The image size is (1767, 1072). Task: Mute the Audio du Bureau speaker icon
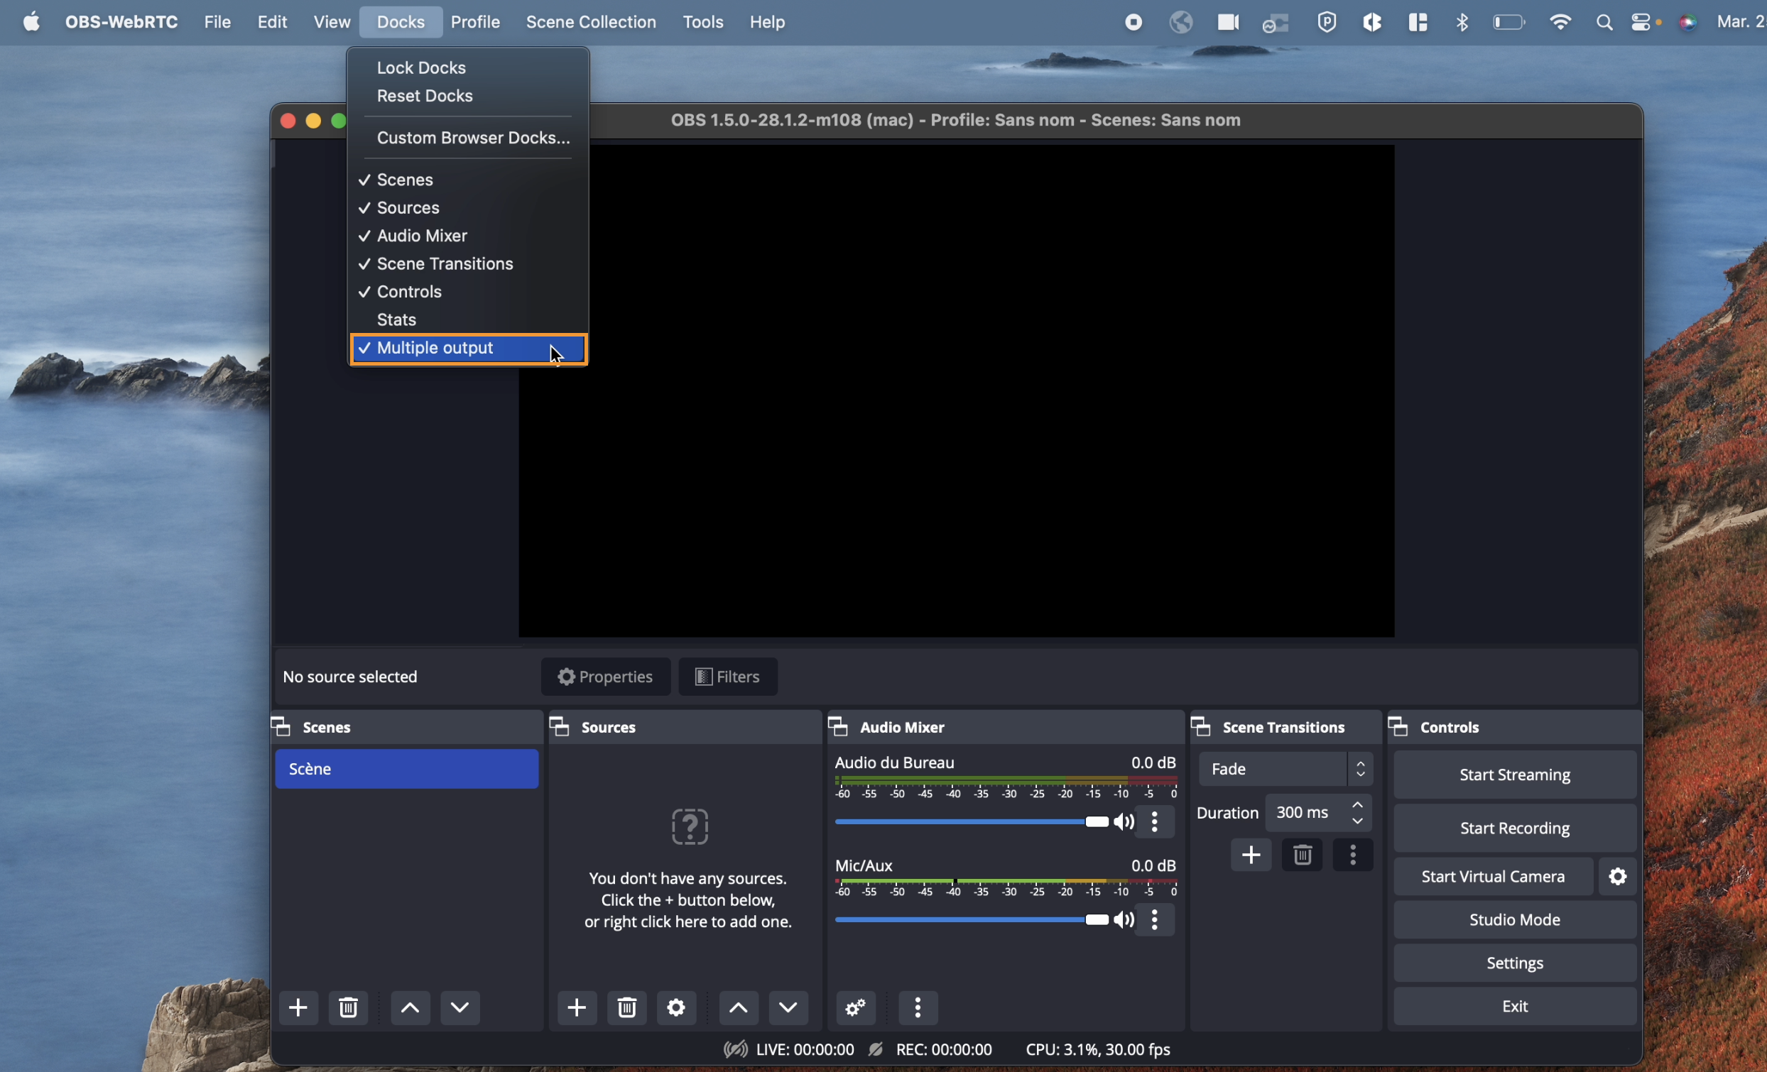(x=1124, y=821)
